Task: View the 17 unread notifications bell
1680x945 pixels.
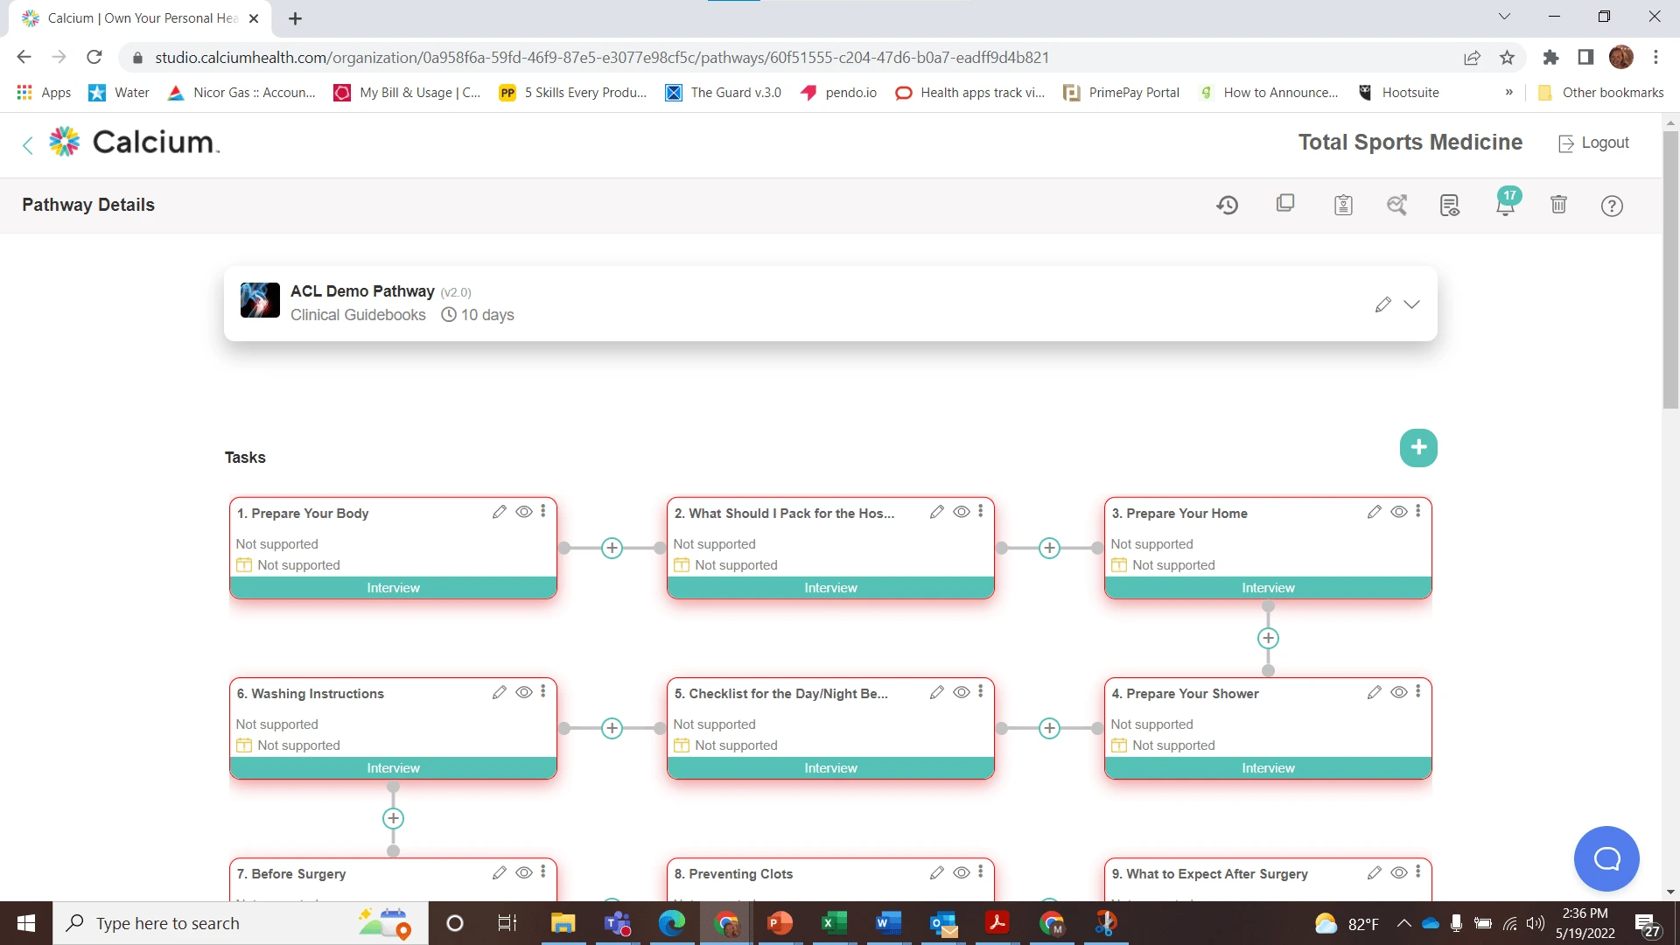Action: pos(1504,205)
